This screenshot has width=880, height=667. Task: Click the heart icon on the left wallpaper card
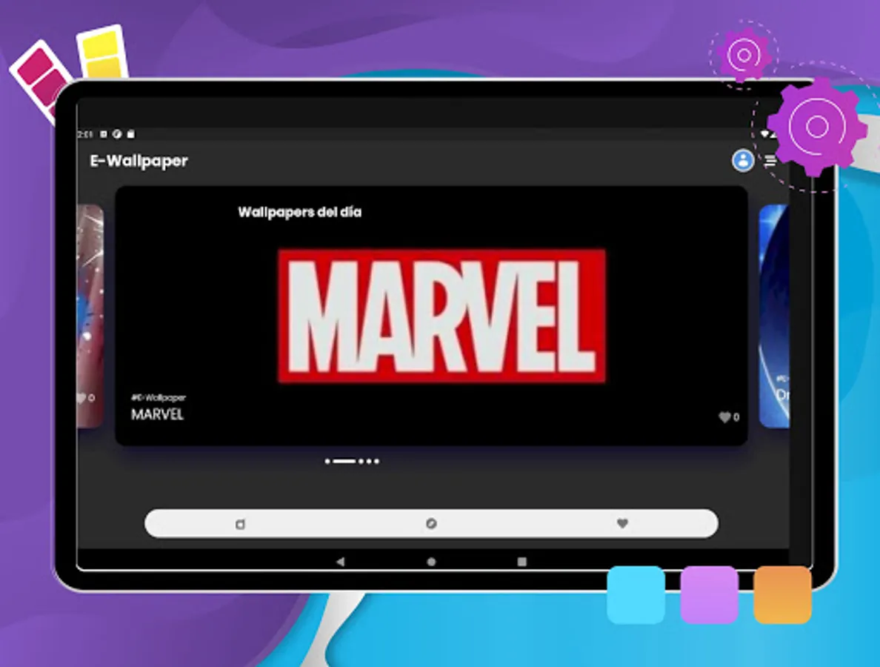pos(81,398)
